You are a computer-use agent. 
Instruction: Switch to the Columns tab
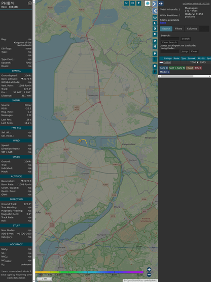(192, 29)
